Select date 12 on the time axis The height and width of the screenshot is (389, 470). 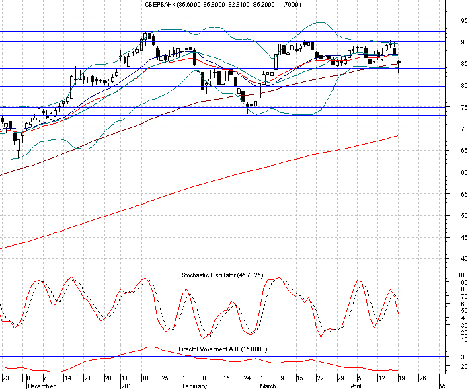pyautogui.click(x=381, y=378)
